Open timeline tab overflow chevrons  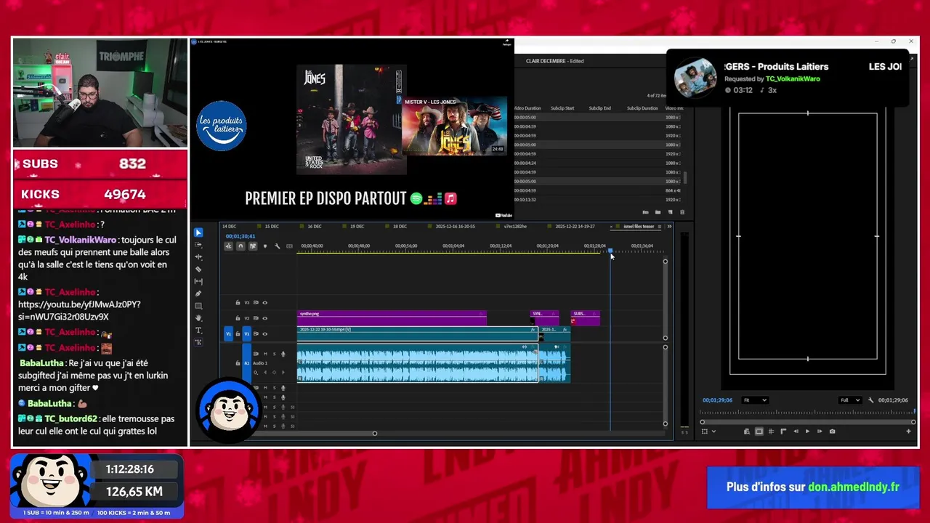[x=669, y=227]
